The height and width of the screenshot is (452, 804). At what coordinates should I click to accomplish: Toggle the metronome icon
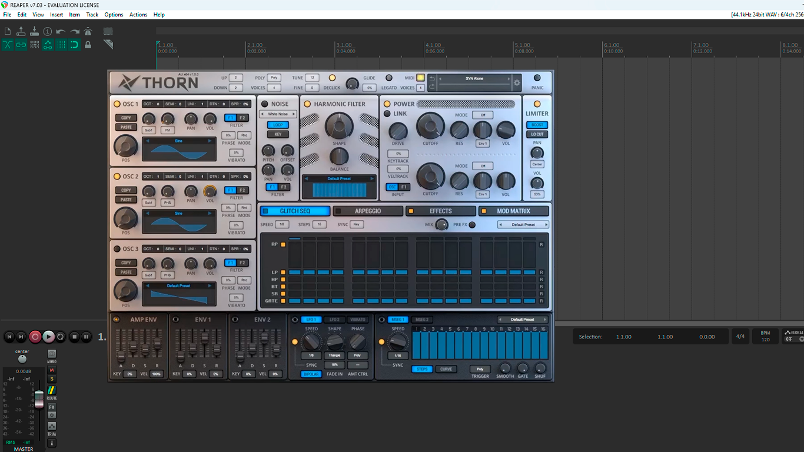pos(88,31)
